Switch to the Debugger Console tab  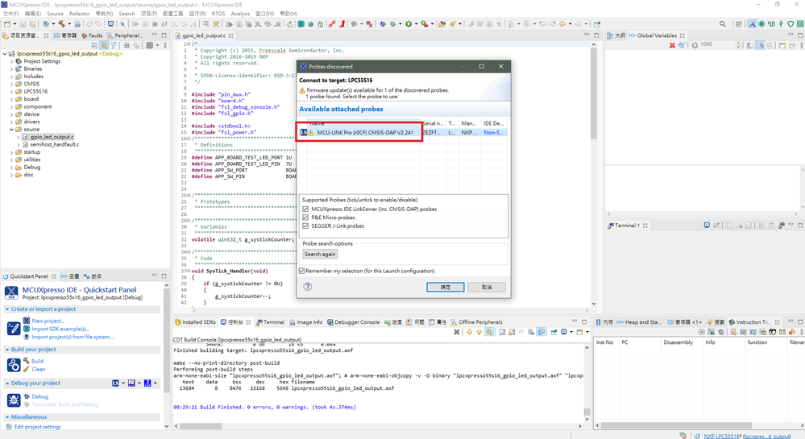coord(353,322)
